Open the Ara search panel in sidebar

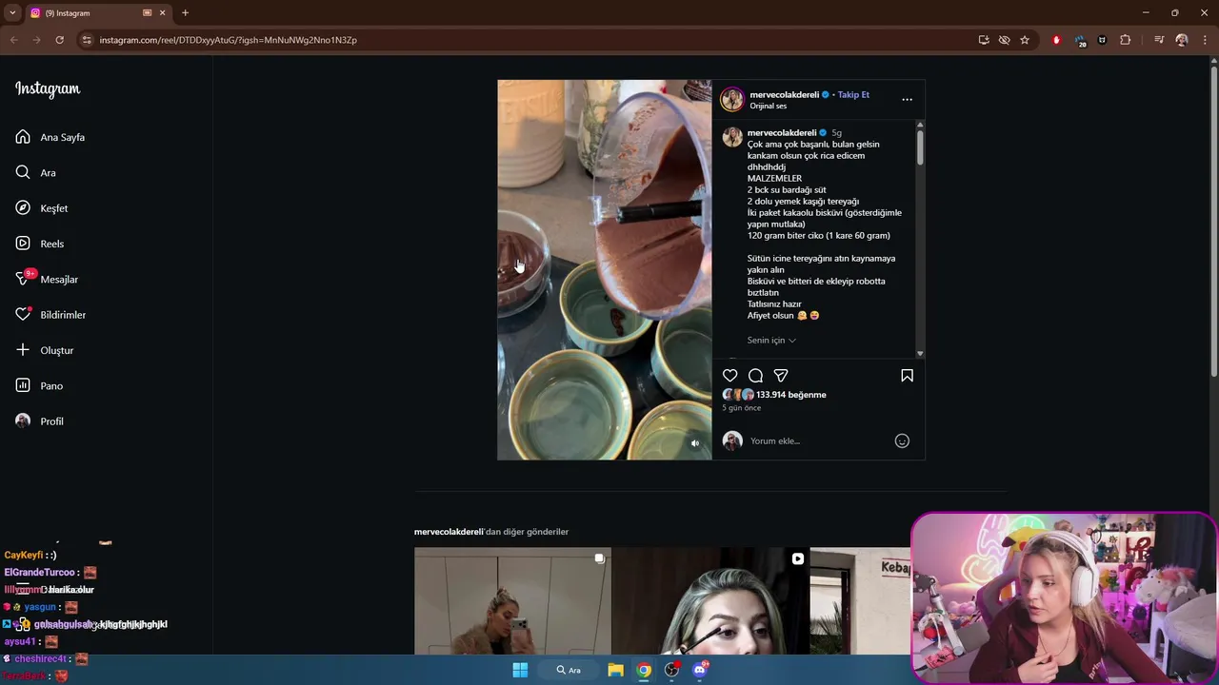tap(36, 172)
